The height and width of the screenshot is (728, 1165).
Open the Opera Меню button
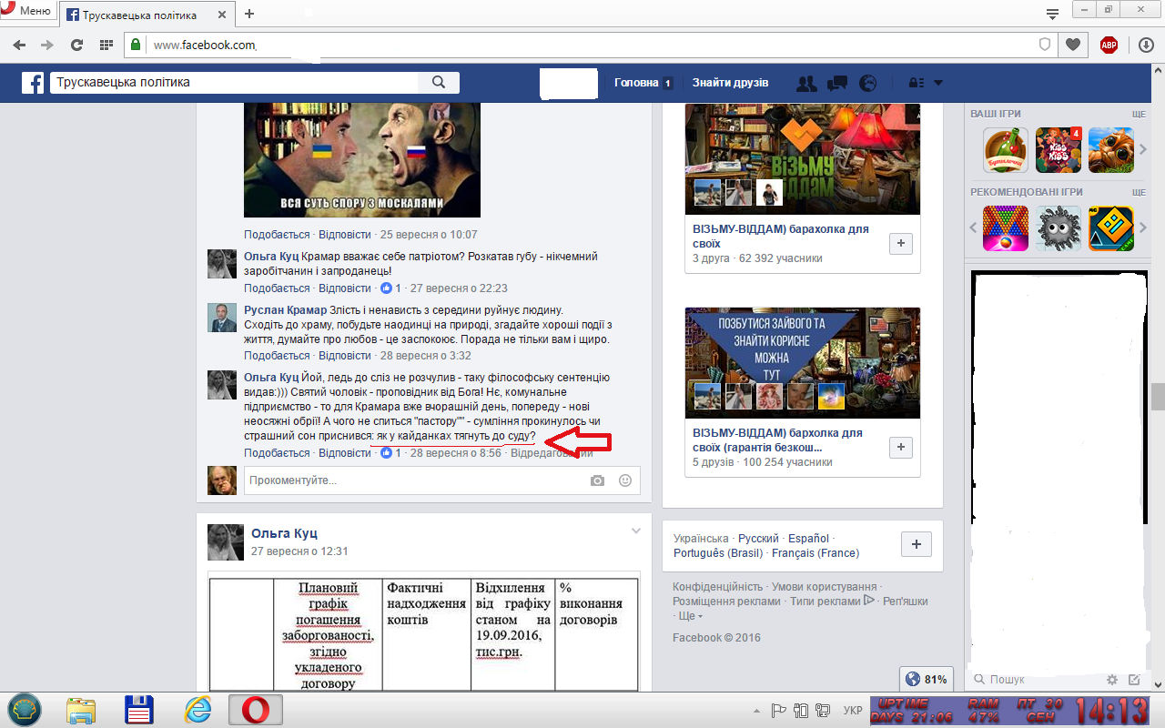pyautogui.click(x=27, y=12)
